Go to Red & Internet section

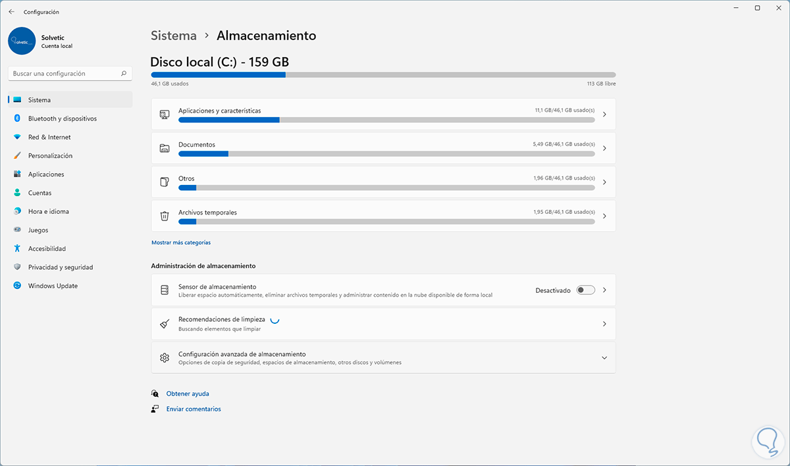pyautogui.click(x=70, y=137)
